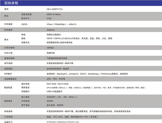The image size is (162, 123).
Task: Select the dimensions 3750(W)x1590(D)x1970(H) mm
Action: pyautogui.click(x=63, y=122)
